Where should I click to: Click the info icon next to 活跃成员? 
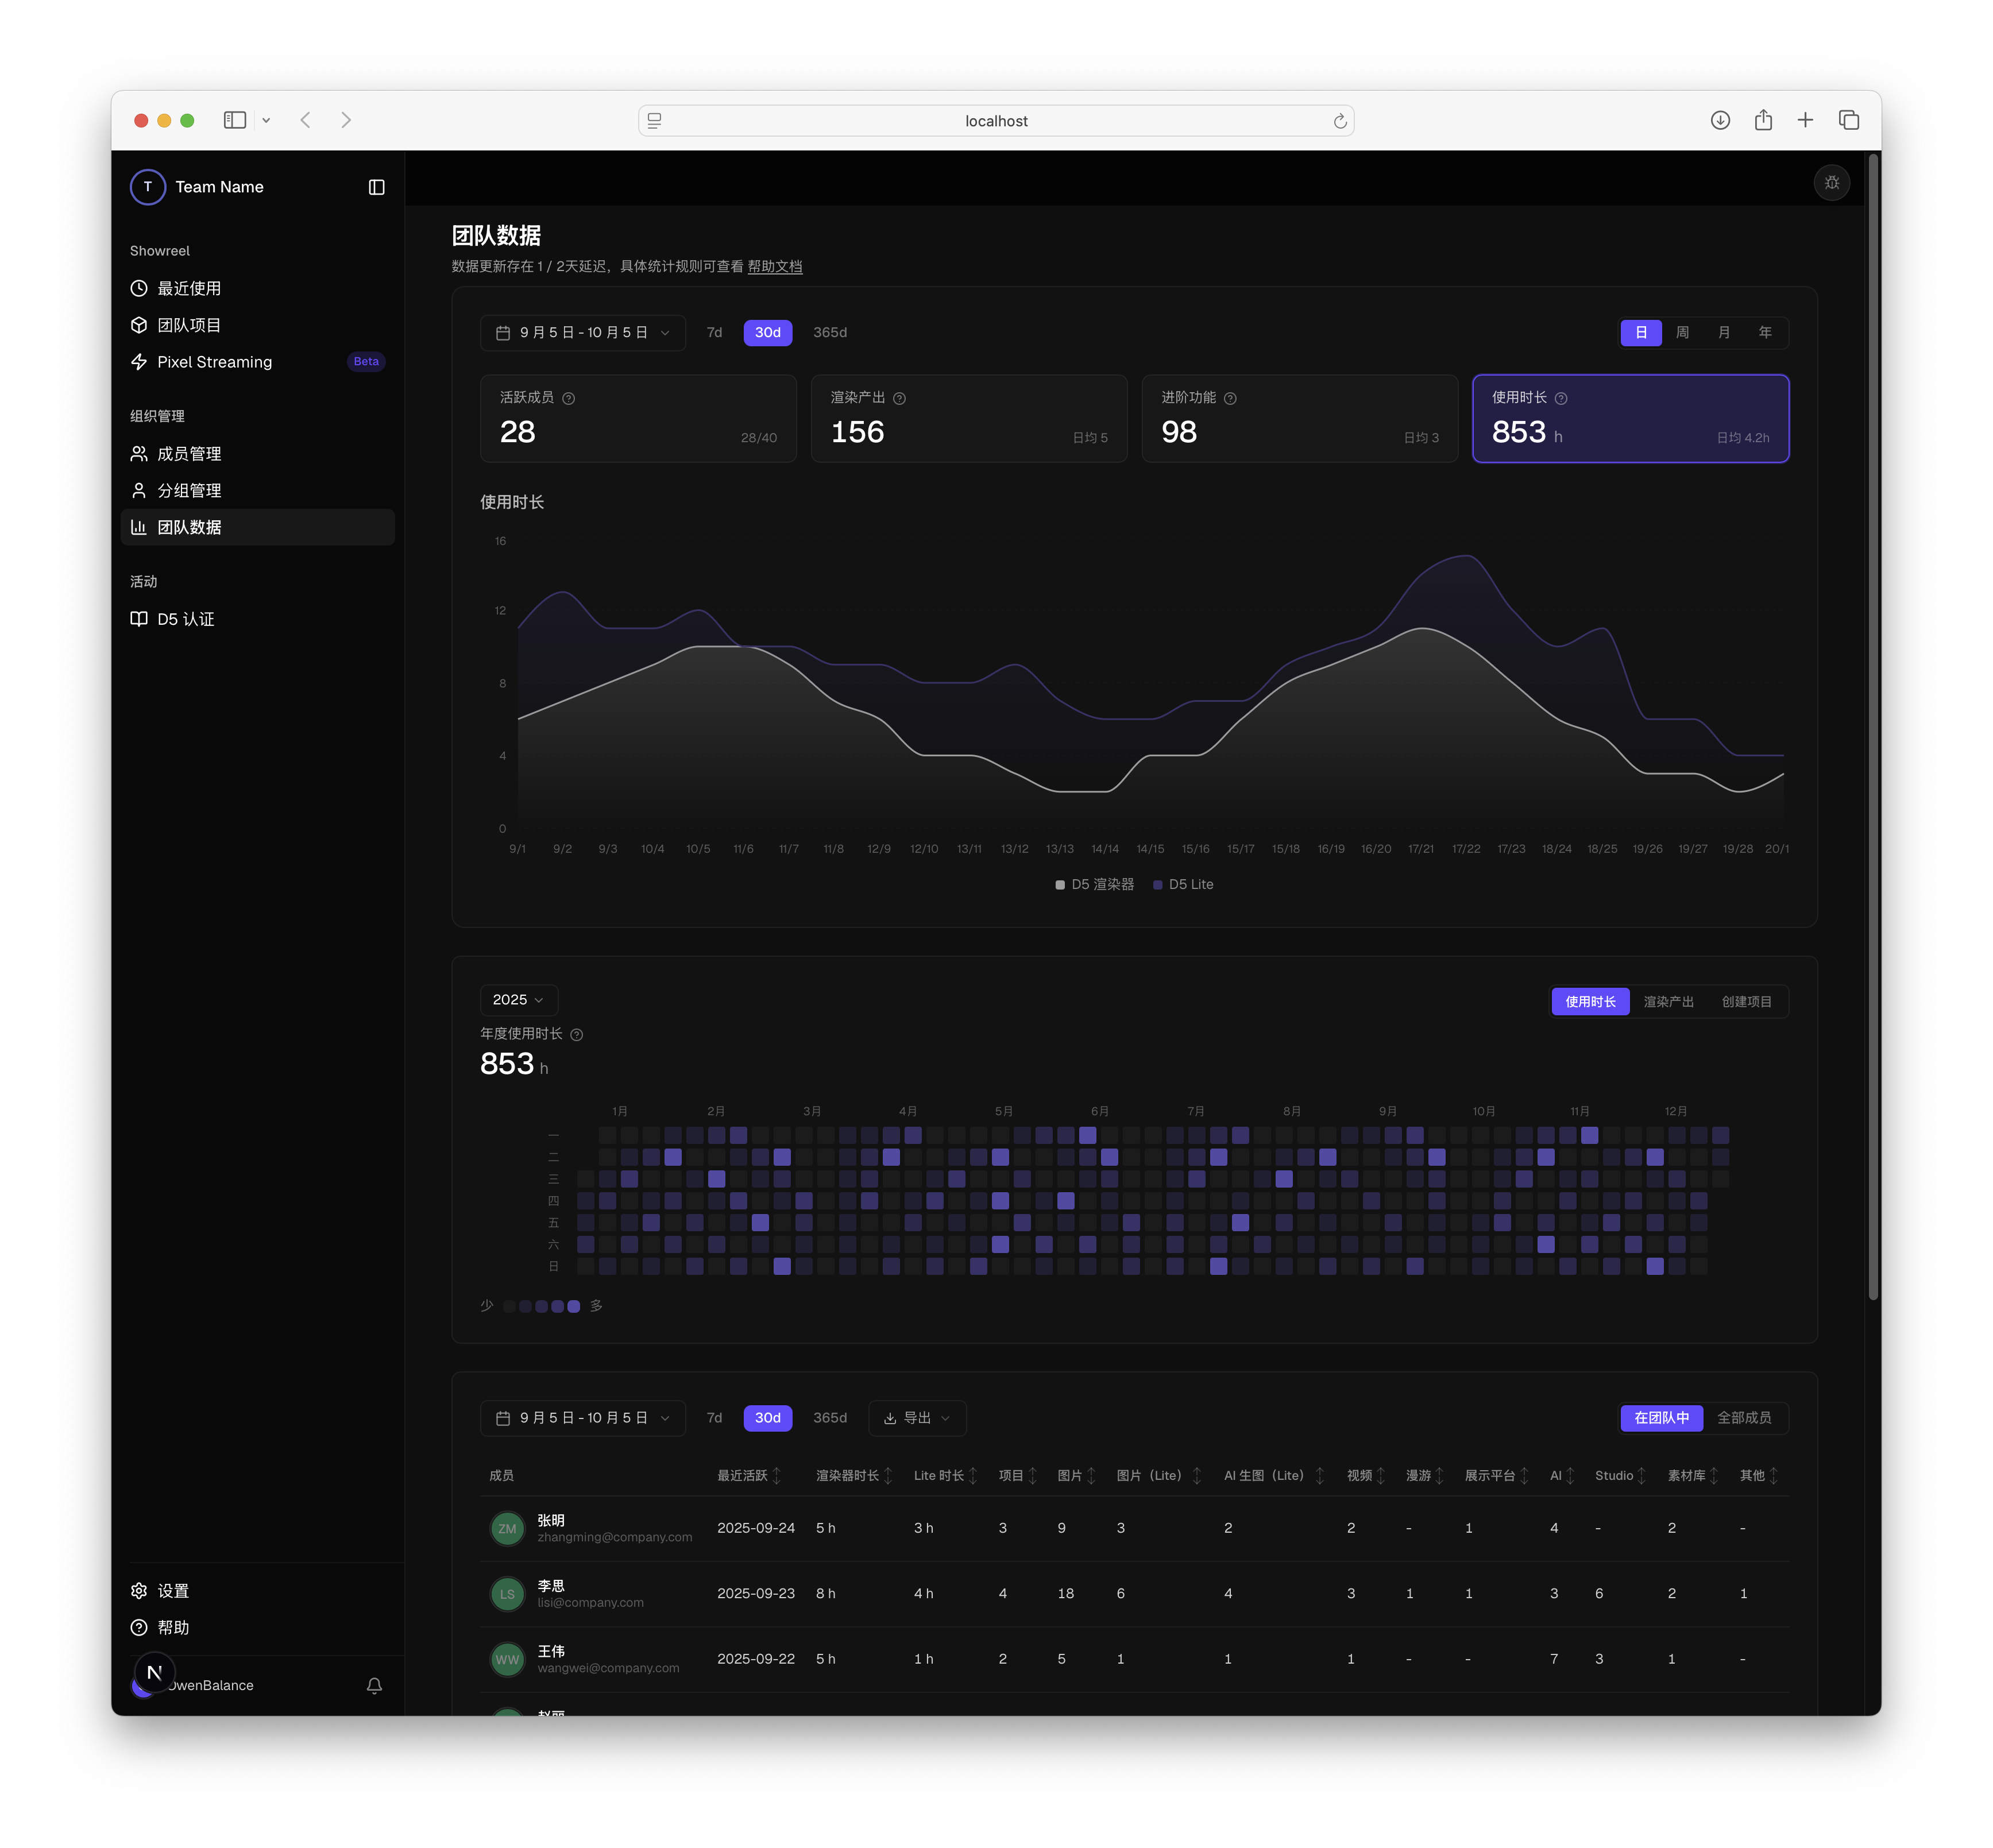569,399
